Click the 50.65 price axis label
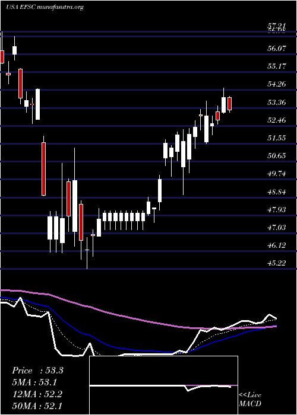 click(277, 155)
